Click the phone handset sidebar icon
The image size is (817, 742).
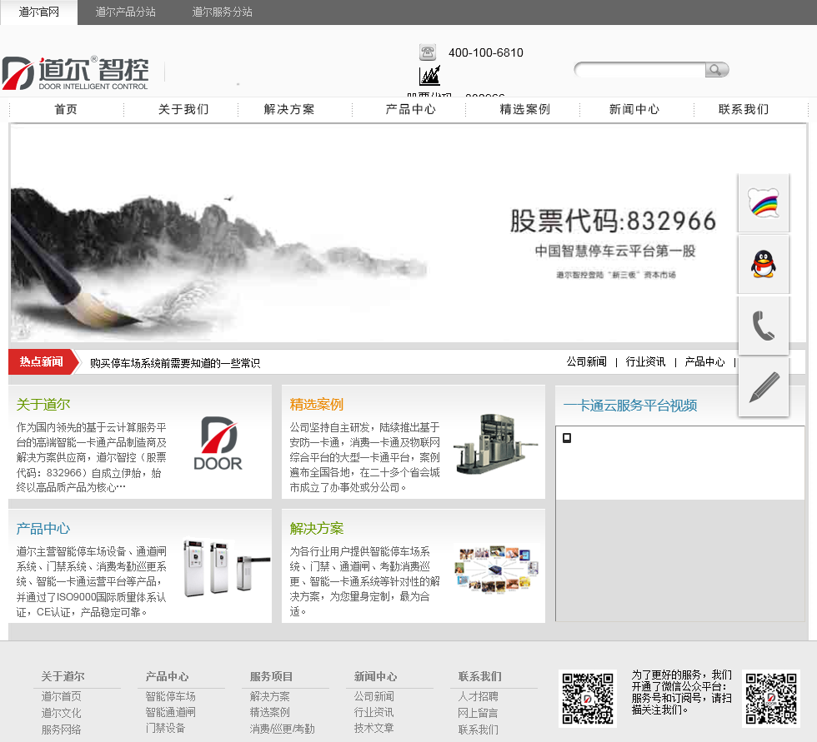[764, 326]
